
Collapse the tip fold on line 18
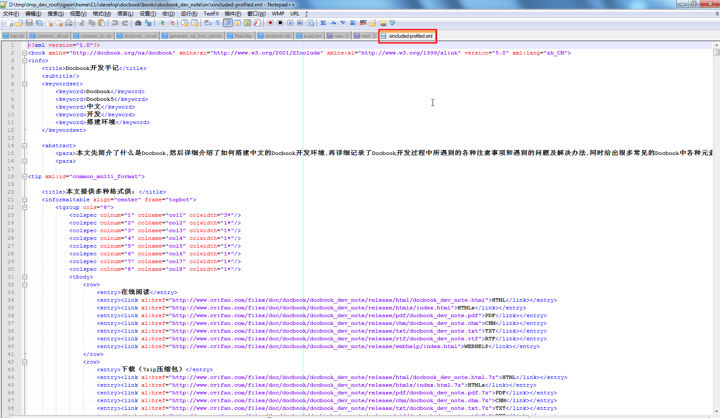point(24,176)
